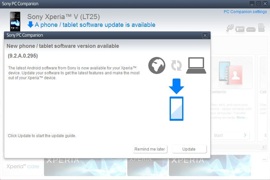Image resolution: width=270 pixels, height=180 pixels.
Task: Open the Xperia care banner
Action: pyautogui.click(x=23, y=166)
